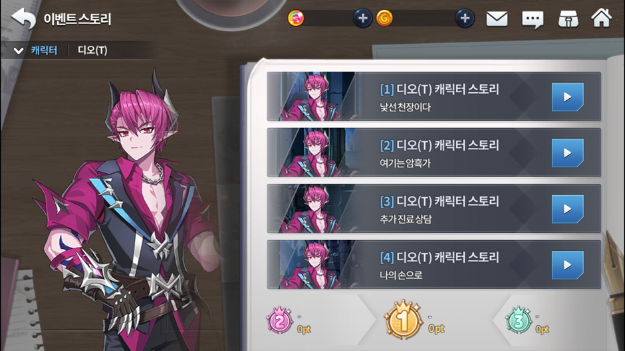Tap the green 3rd place medal

click(x=518, y=320)
